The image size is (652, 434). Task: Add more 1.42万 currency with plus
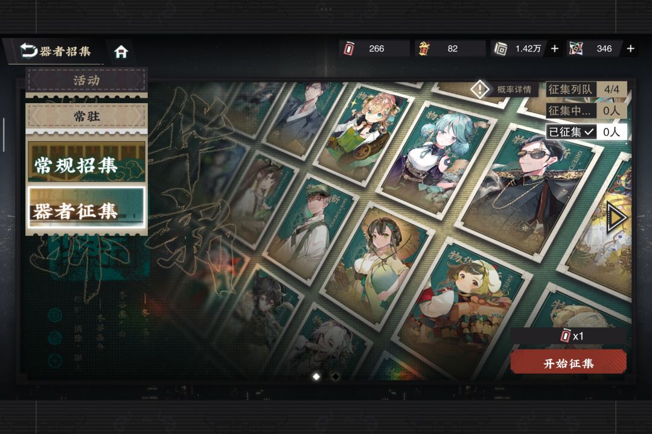click(x=554, y=49)
